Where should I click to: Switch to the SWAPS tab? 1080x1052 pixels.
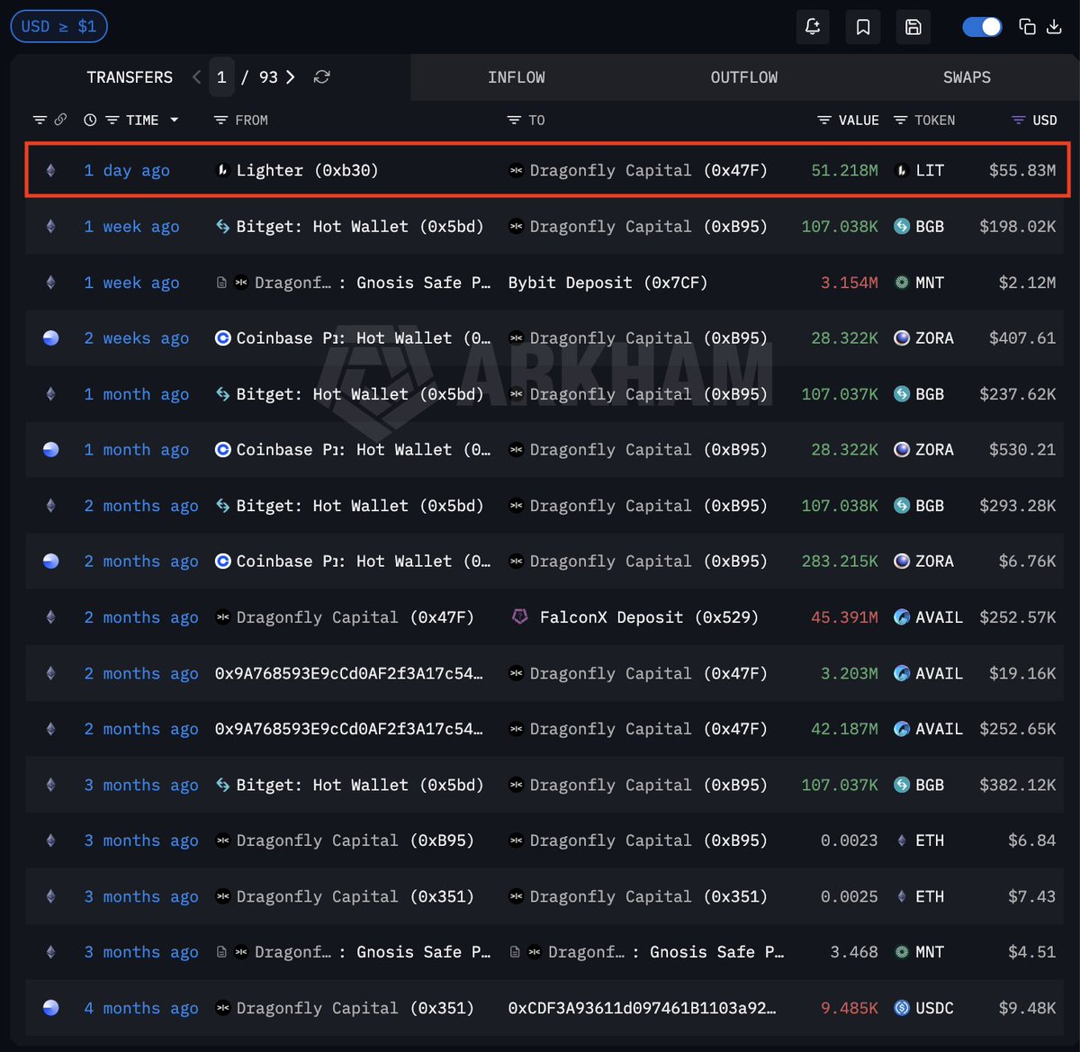[967, 77]
